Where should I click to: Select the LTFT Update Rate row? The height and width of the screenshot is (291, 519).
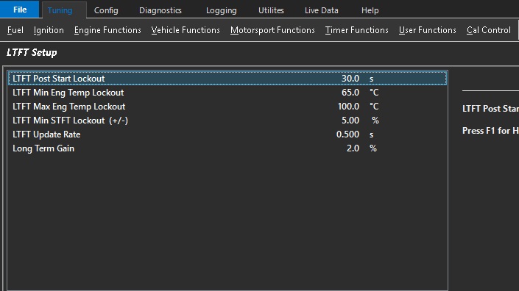tap(227, 134)
